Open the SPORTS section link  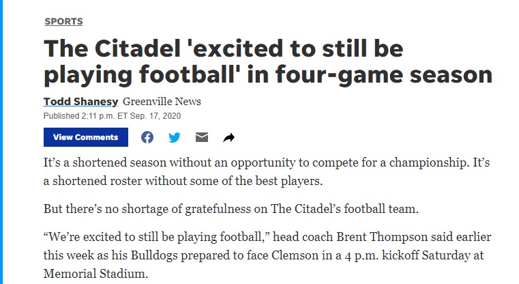tap(63, 21)
